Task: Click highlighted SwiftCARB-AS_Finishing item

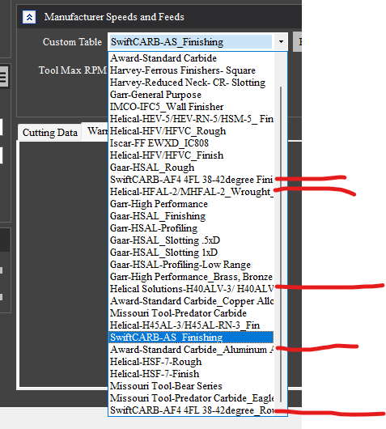Action: click(x=191, y=338)
